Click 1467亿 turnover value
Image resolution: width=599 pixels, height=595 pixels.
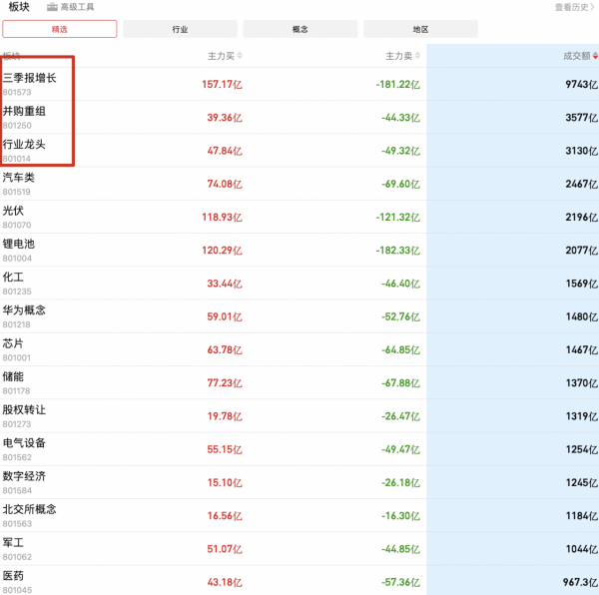coord(581,349)
